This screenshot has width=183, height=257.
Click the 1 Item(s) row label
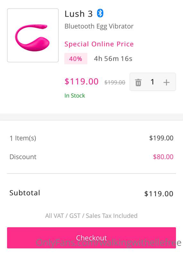pyautogui.click(x=23, y=138)
